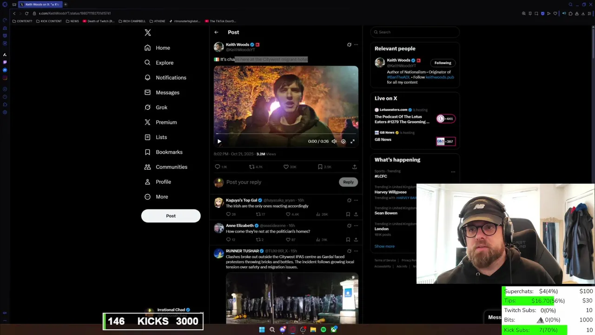Share the Keith Woods post

[x=355, y=167]
